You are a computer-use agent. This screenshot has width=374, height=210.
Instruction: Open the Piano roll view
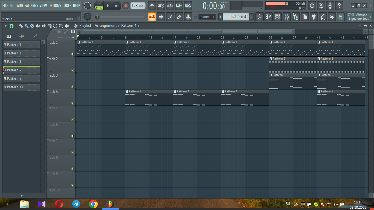point(269,17)
